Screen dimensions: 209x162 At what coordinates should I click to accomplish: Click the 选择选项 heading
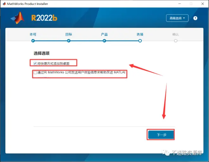coord(41,53)
